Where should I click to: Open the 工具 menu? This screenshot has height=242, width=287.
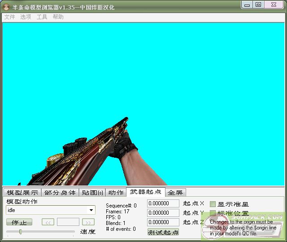click(42, 17)
